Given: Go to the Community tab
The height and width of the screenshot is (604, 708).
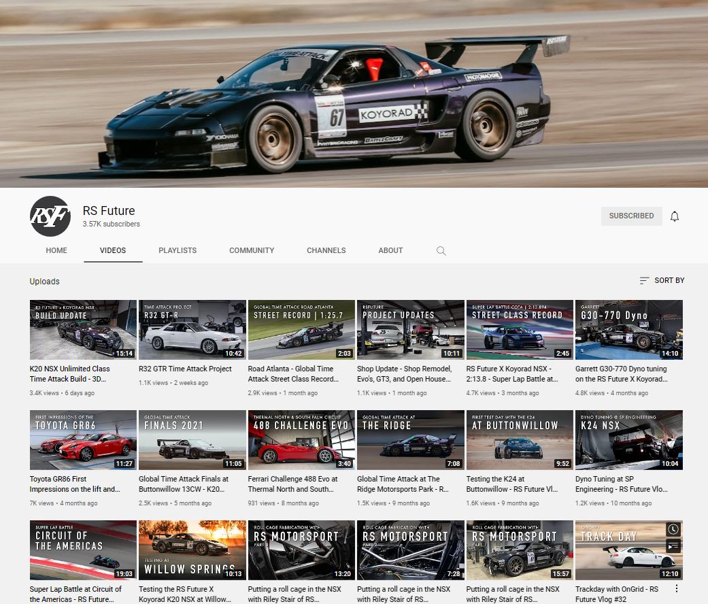Looking at the screenshot, I should (252, 250).
